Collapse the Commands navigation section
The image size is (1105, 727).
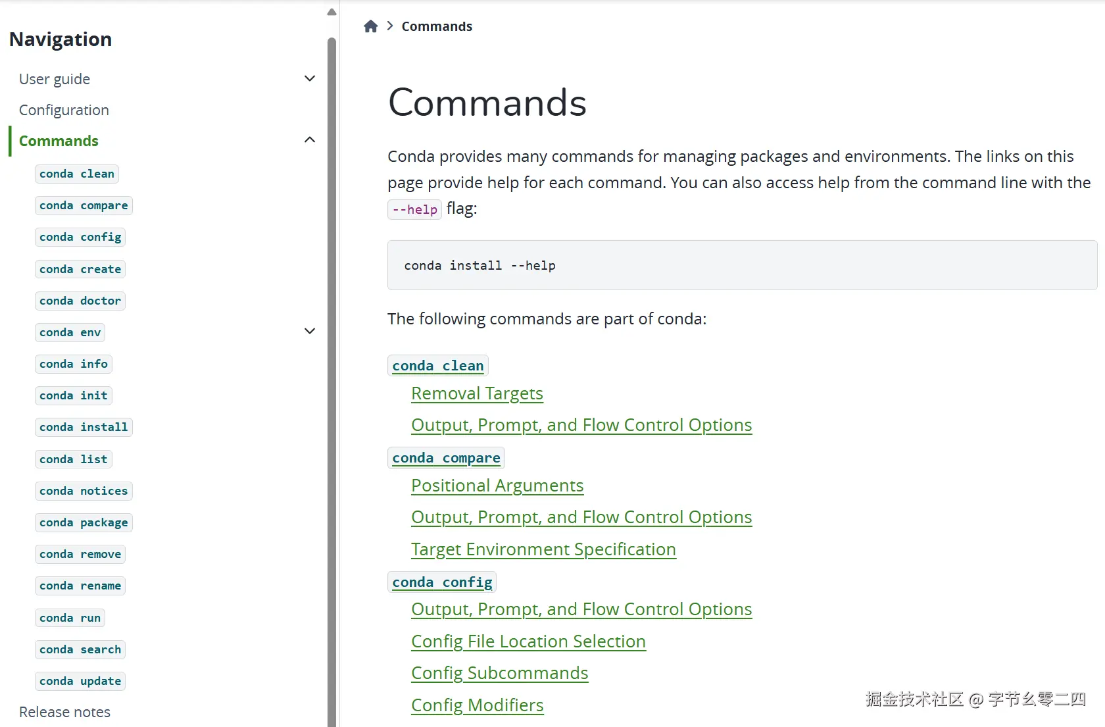tap(310, 140)
